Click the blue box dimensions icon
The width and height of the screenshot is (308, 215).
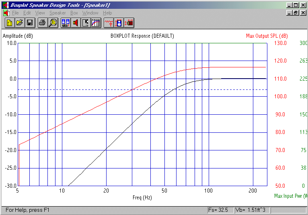[x=119, y=23]
